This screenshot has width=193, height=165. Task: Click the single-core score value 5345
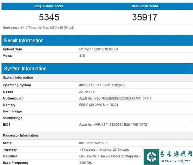(x=49, y=17)
